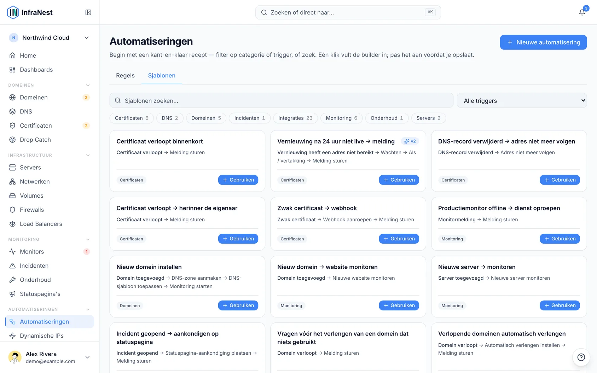
Task: Open Drop Catch target item
Action: point(50,140)
